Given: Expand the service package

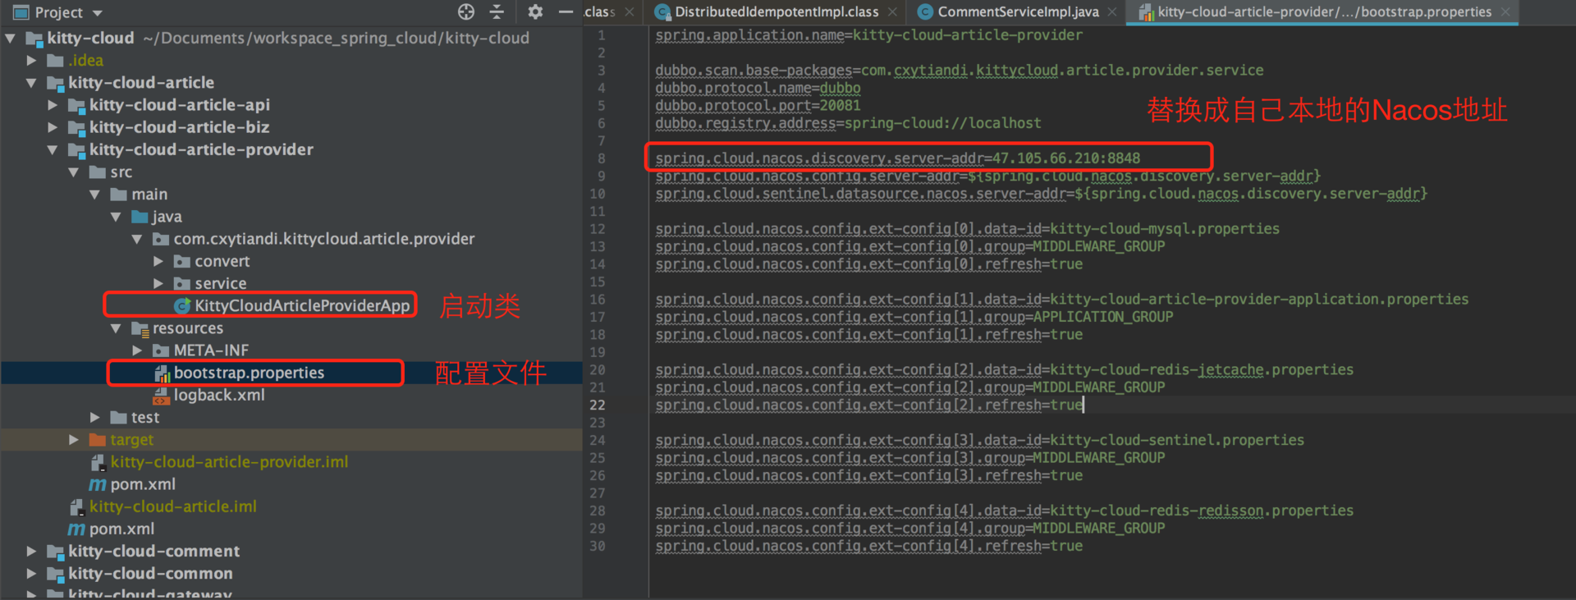Looking at the screenshot, I should [158, 284].
